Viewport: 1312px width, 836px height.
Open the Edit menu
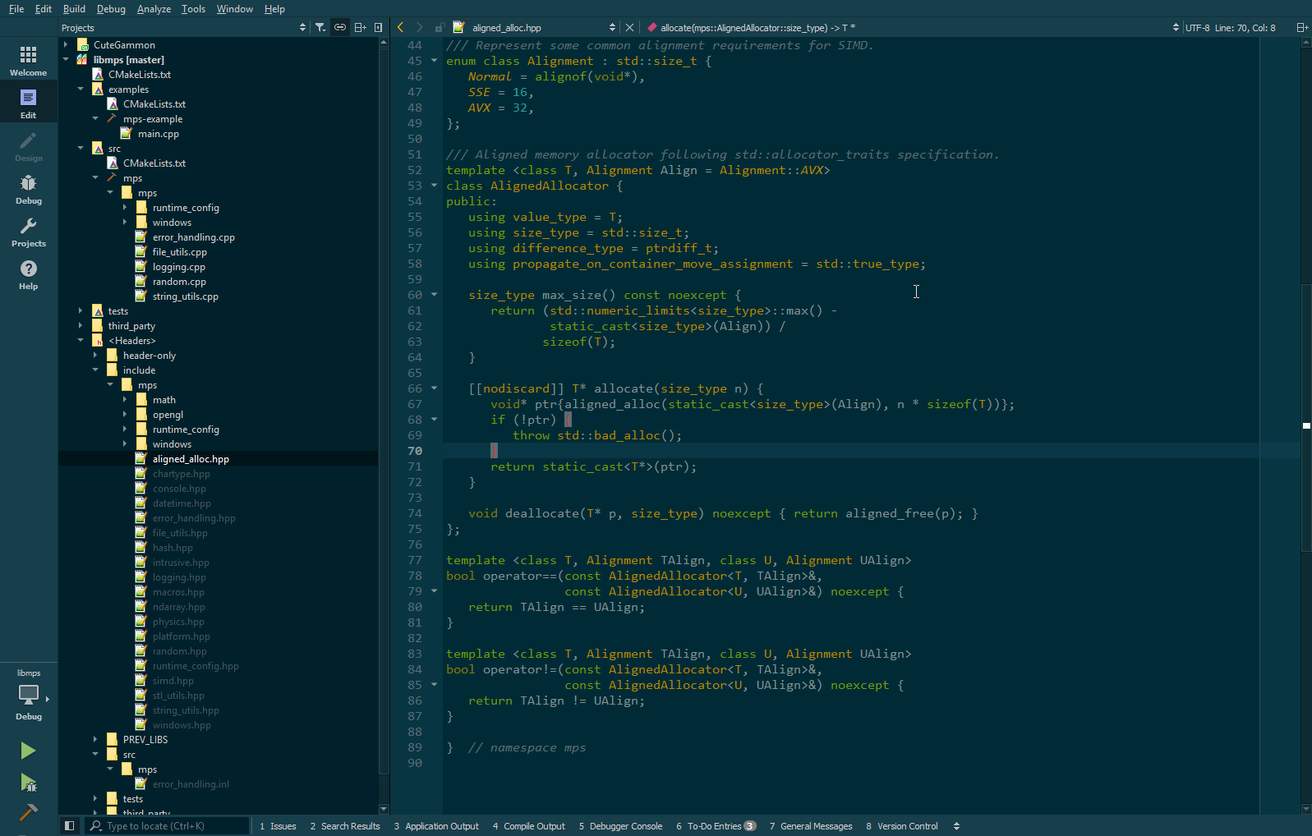coord(44,9)
